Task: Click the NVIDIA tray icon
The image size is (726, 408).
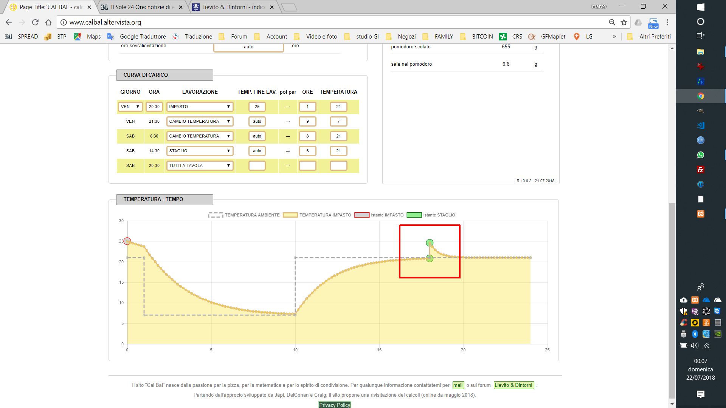Action: (718, 334)
